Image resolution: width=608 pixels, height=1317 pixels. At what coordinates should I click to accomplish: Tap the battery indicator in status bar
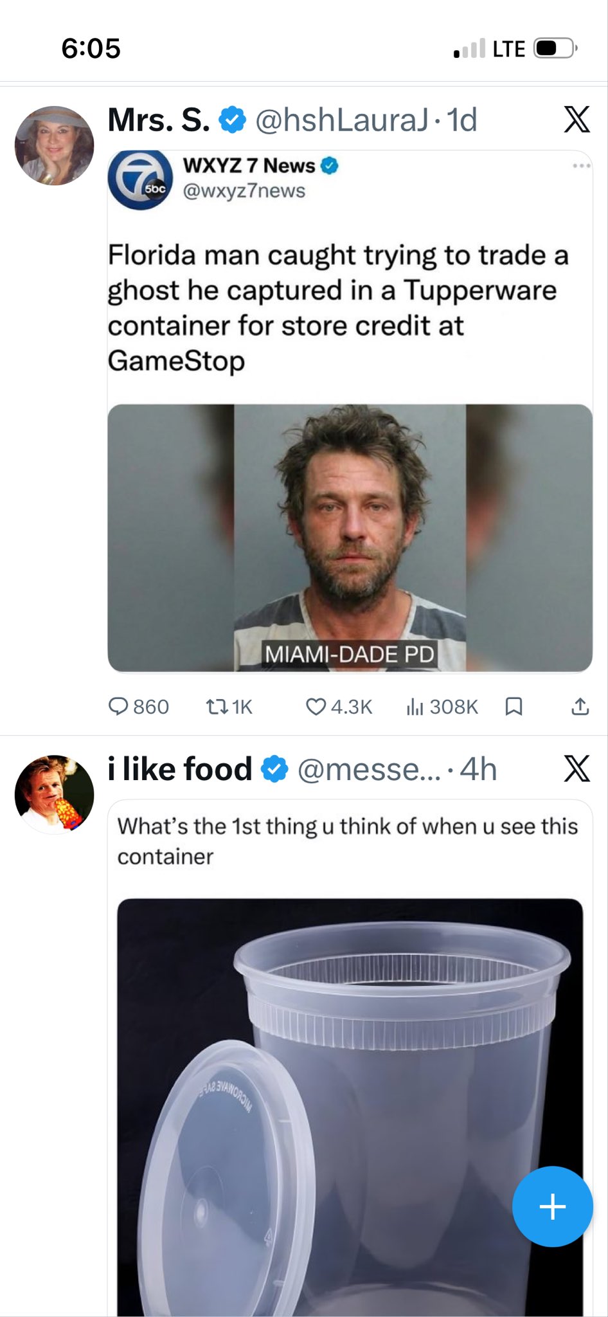click(x=555, y=49)
